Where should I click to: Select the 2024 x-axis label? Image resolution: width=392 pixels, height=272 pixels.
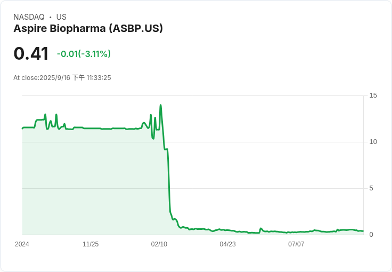pos(22,244)
